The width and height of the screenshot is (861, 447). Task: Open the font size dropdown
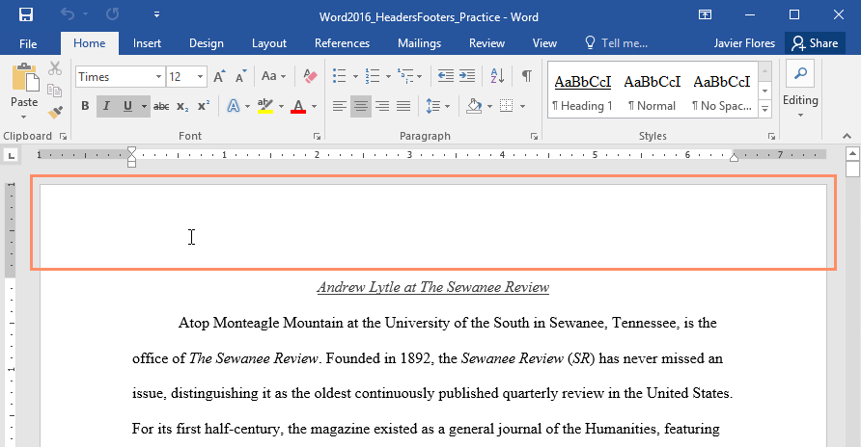(201, 76)
